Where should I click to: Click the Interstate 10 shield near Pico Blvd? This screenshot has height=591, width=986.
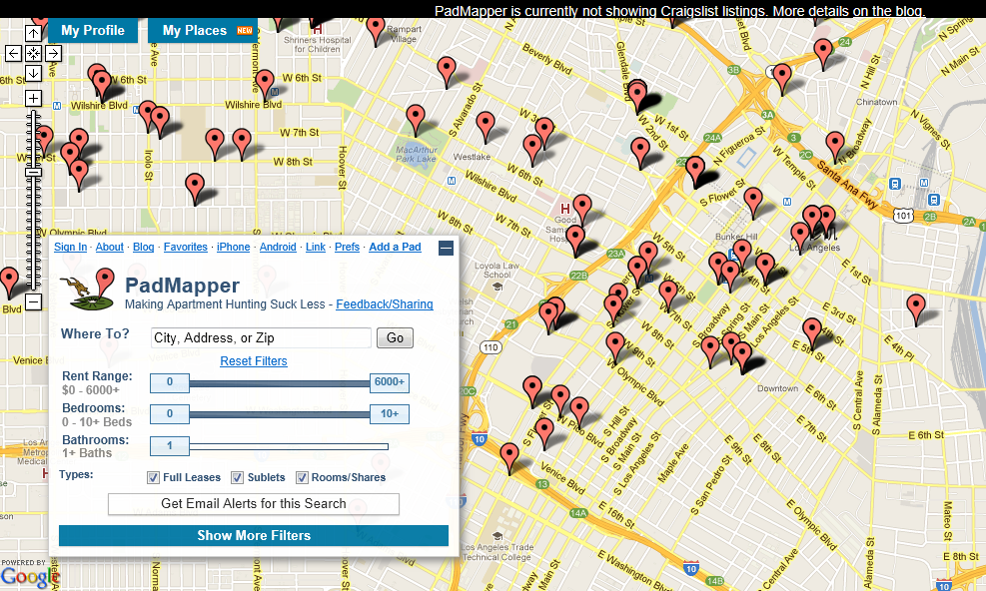point(480,439)
